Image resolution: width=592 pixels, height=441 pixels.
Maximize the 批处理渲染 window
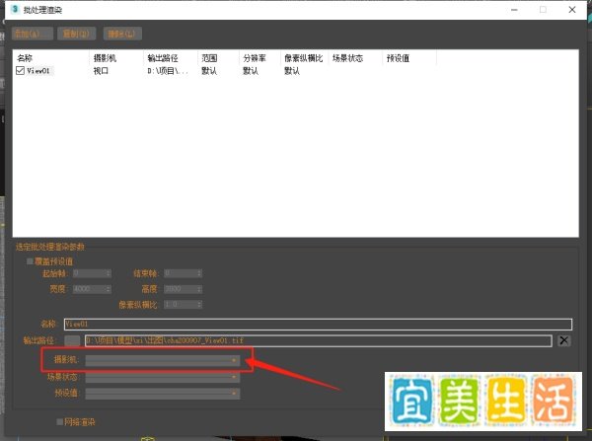coord(543,10)
